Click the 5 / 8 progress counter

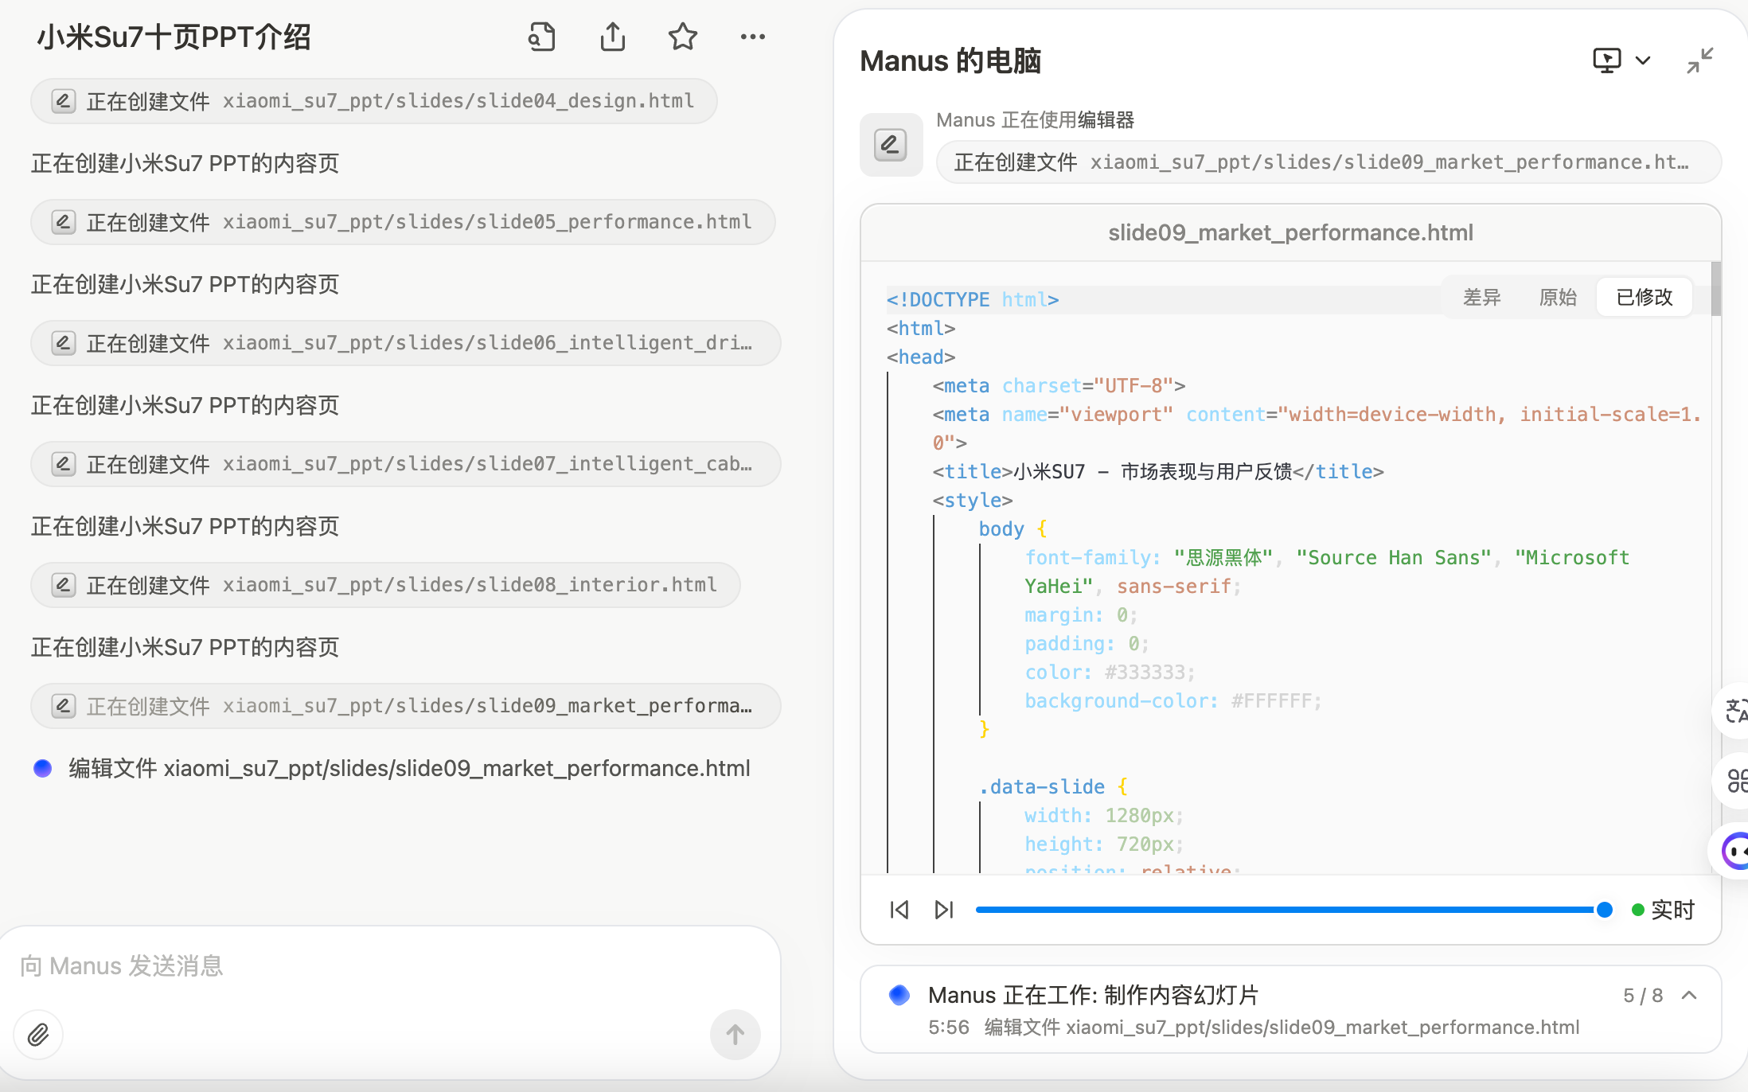[1643, 996]
